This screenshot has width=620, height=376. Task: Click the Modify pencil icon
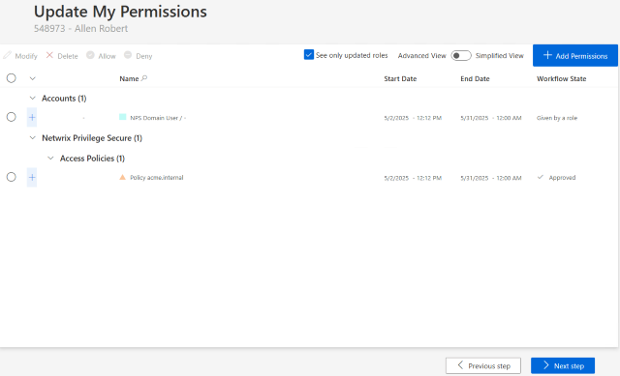point(7,56)
